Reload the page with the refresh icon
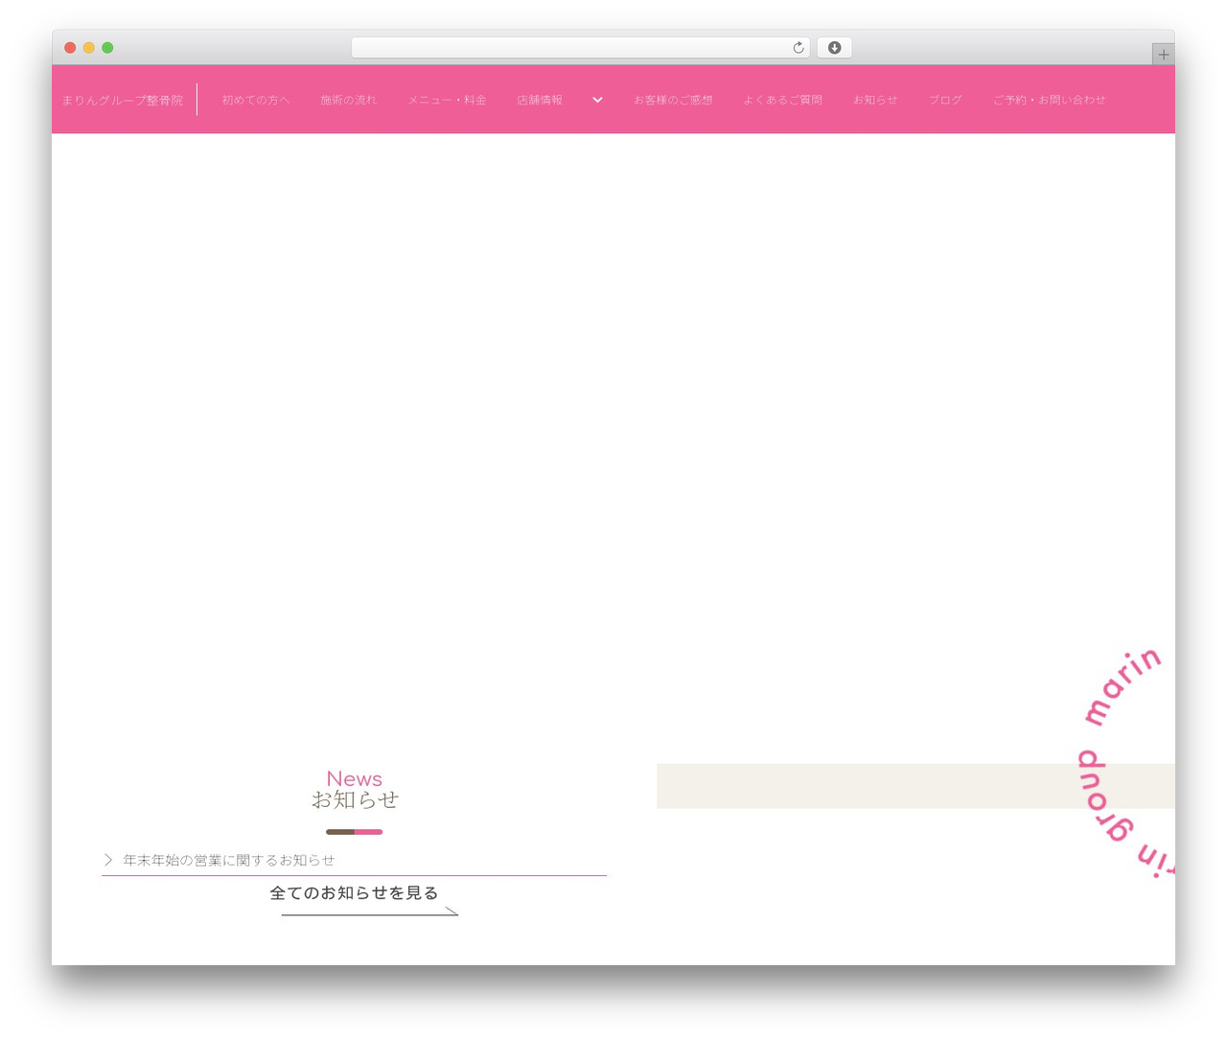 tap(798, 48)
